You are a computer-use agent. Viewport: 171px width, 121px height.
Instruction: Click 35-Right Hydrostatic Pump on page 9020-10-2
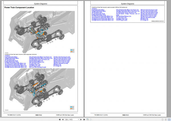point(12,62)
